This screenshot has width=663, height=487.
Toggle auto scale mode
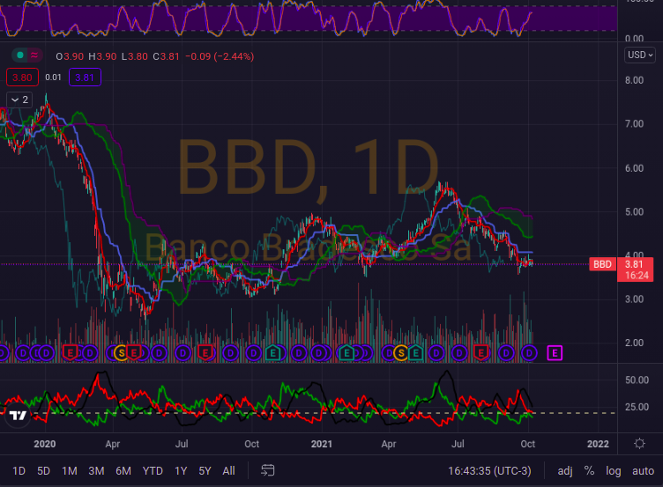click(x=643, y=470)
